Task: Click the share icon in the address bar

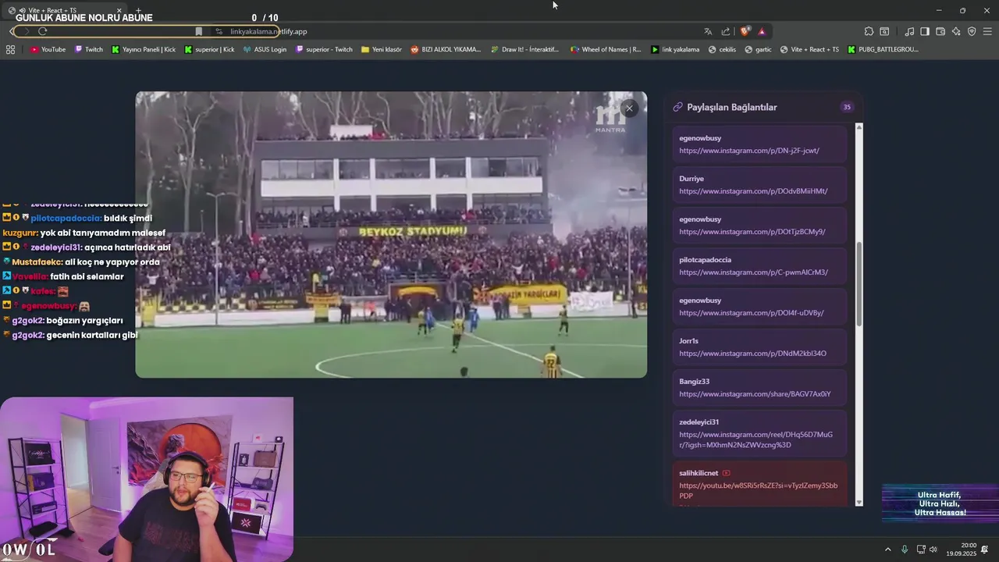Action: tap(726, 31)
